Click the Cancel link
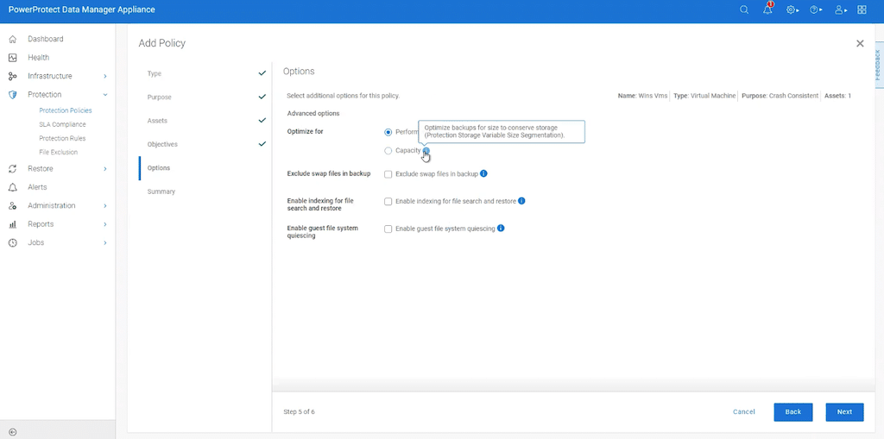The image size is (884, 439). pyautogui.click(x=743, y=412)
